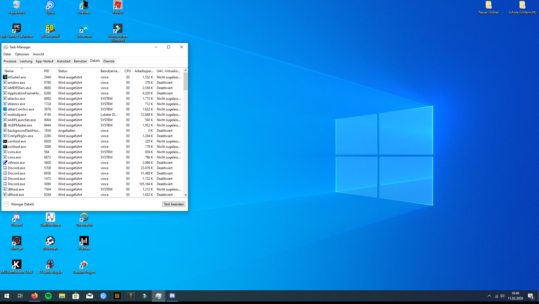
Task: Select the Roblox desktop icon
Action: tap(118, 7)
